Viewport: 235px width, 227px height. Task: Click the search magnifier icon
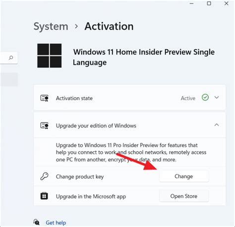pyautogui.click(x=11, y=57)
